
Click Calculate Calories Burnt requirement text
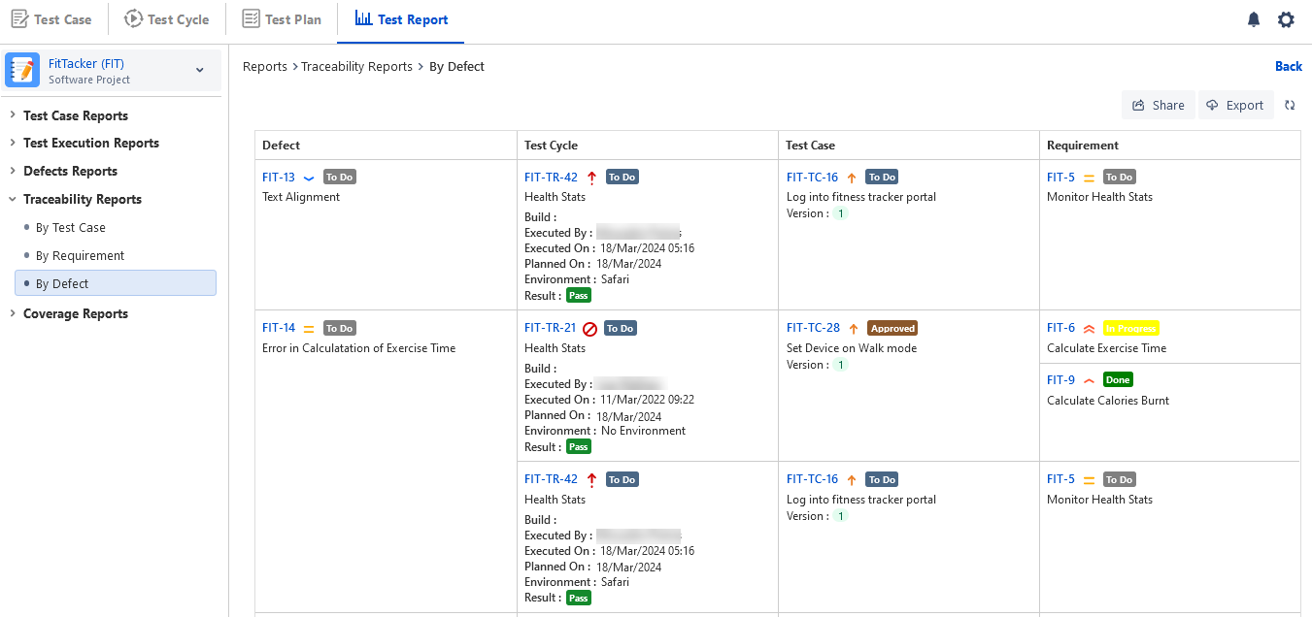(x=1108, y=401)
